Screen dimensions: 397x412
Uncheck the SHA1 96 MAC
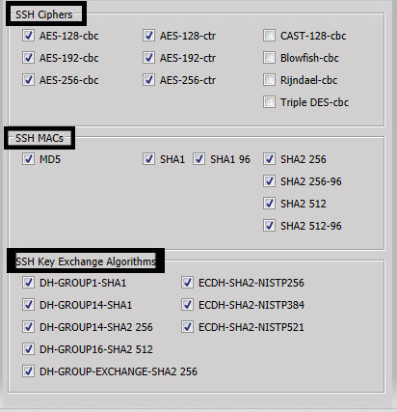tap(198, 159)
